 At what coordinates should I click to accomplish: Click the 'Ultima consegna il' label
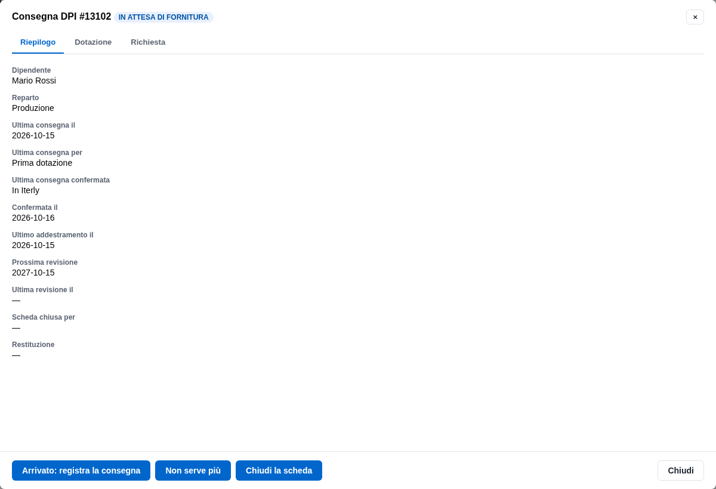(44, 125)
